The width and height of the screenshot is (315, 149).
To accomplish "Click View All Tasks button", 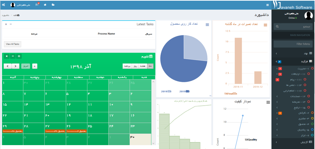I will (12, 44).
